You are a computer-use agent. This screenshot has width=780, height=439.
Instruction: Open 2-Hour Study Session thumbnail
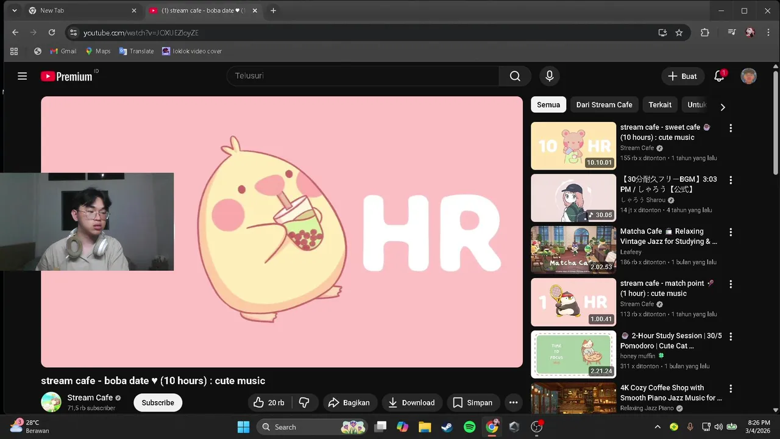click(x=573, y=354)
